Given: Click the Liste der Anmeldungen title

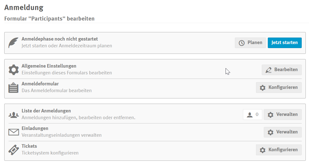Looking at the screenshot, I should pyautogui.click(x=46, y=111).
